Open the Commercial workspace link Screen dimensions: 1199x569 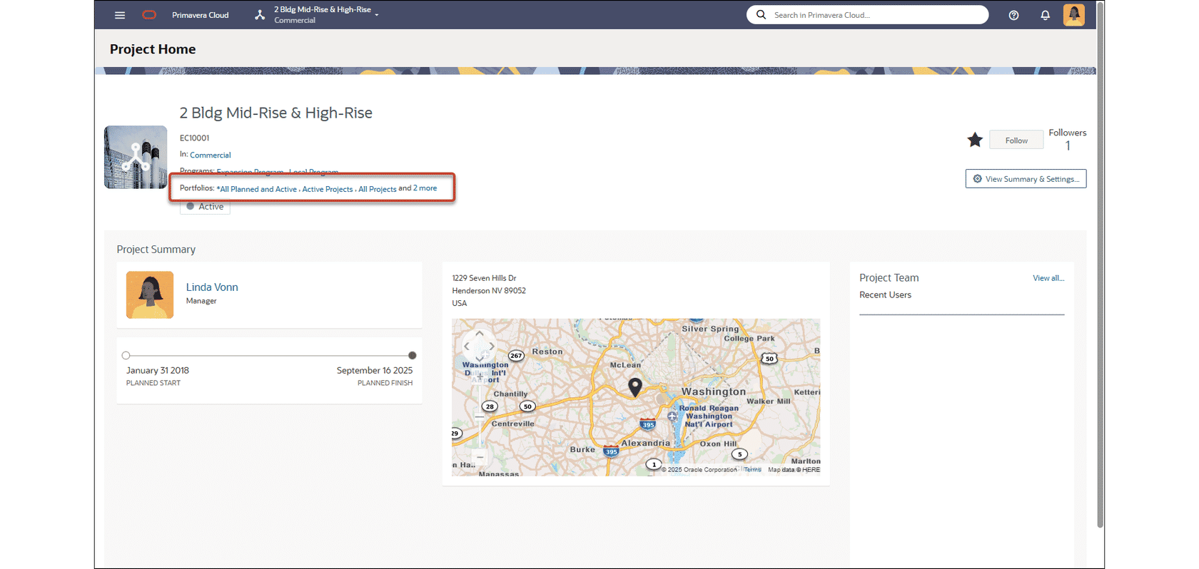(x=210, y=155)
